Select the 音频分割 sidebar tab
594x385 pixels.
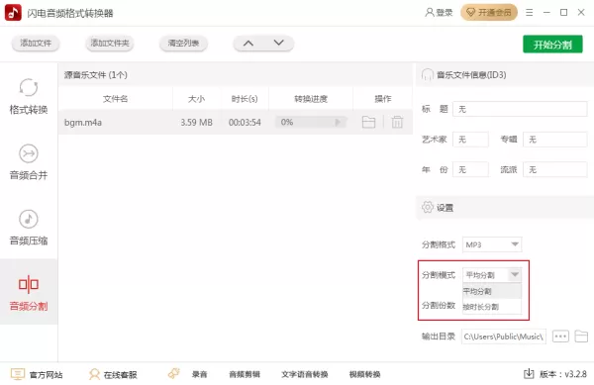pyautogui.click(x=29, y=293)
